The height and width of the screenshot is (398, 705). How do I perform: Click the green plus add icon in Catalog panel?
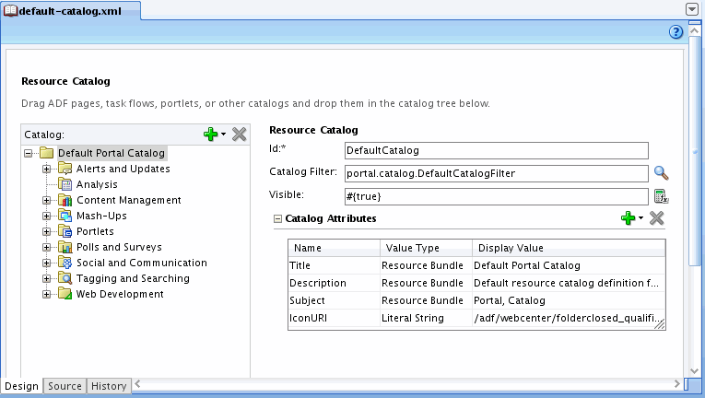[210, 134]
